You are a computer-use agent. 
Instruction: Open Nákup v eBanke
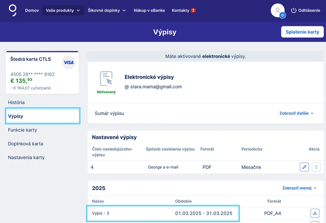pyautogui.click(x=149, y=10)
